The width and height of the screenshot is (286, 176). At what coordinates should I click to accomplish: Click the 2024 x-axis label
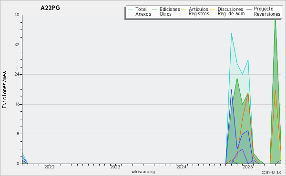tap(182, 167)
